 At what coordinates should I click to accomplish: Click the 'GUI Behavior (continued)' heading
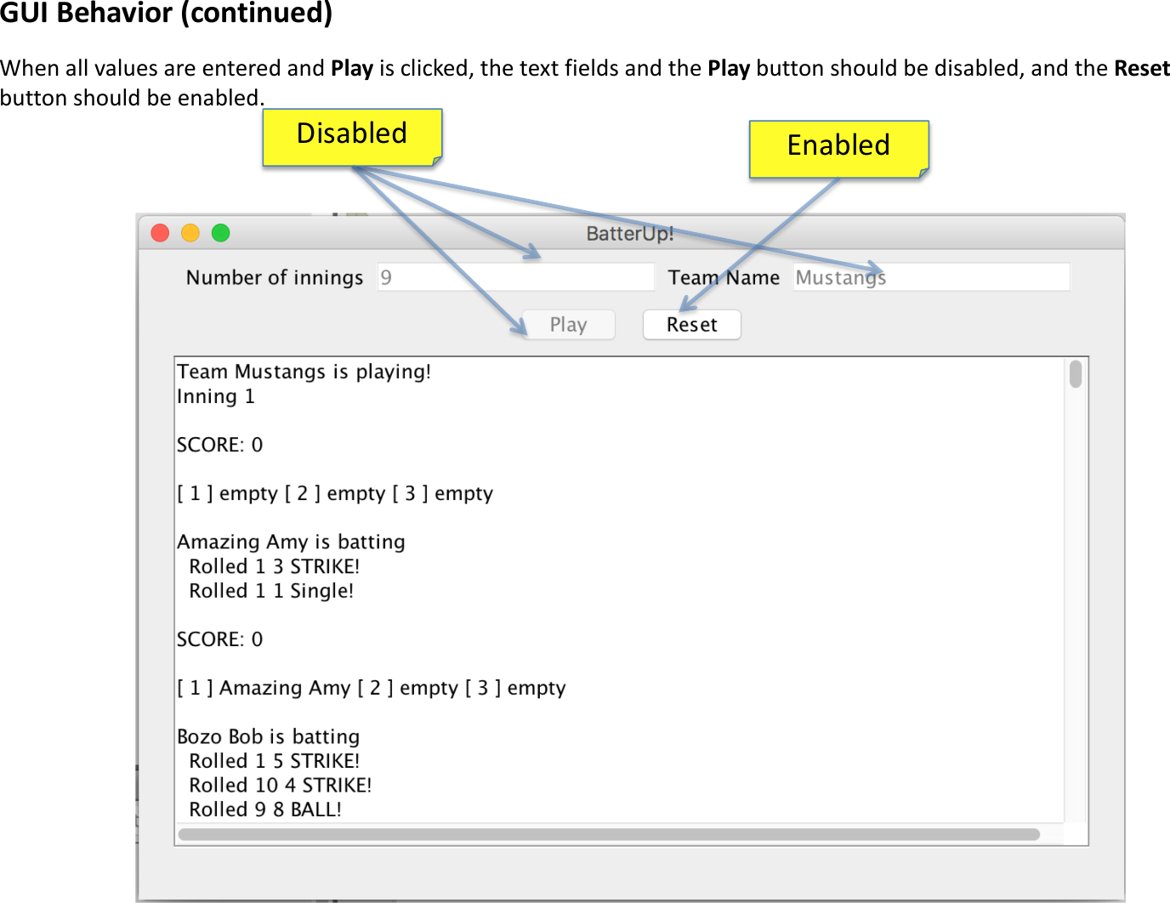click(167, 14)
